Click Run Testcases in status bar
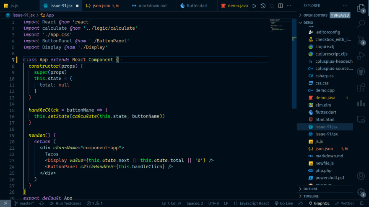The height and width of the screenshot is (207, 369). coord(65,204)
